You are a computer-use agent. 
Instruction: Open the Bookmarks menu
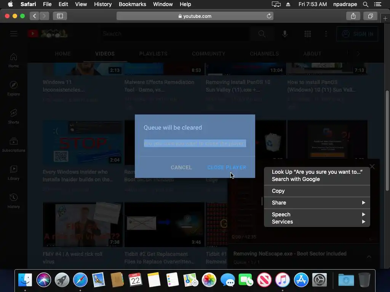[x=132, y=4]
